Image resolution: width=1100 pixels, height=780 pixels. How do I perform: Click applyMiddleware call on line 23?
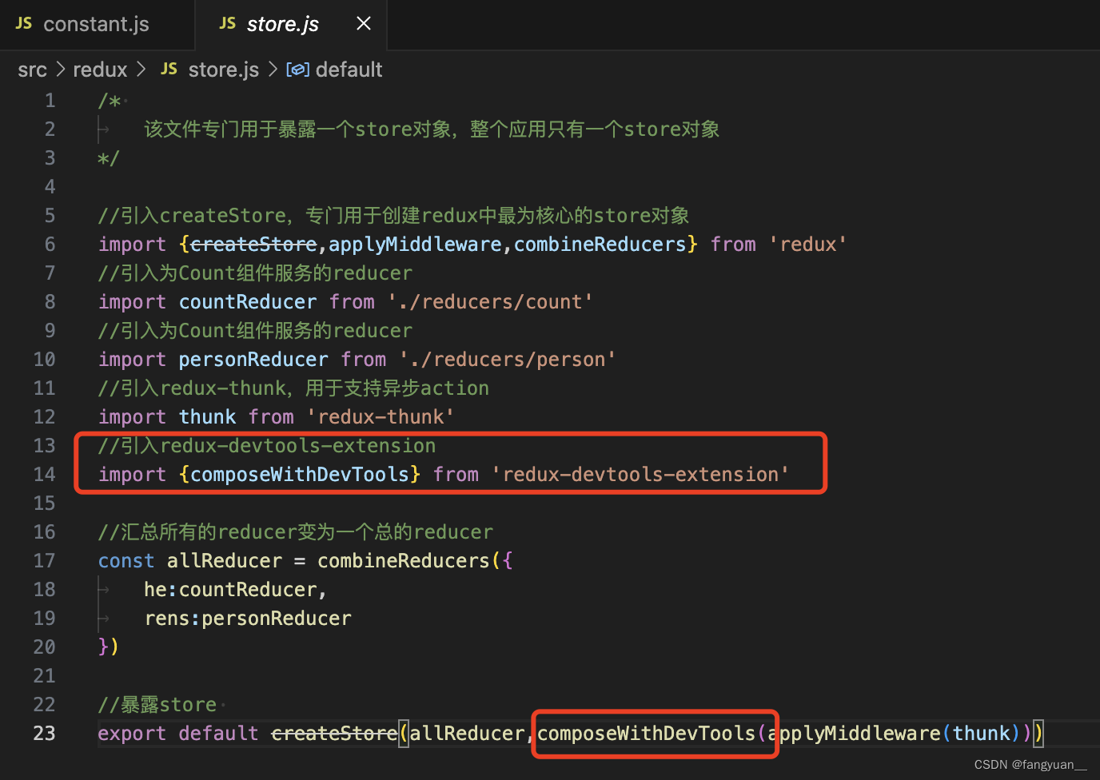point(854,734)
